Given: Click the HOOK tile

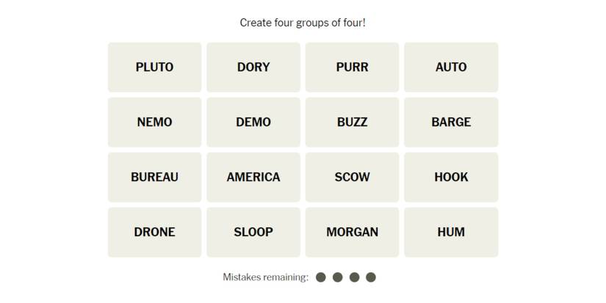Looking at the screenshot, I should pyautogui.click(x=451, y=177).
